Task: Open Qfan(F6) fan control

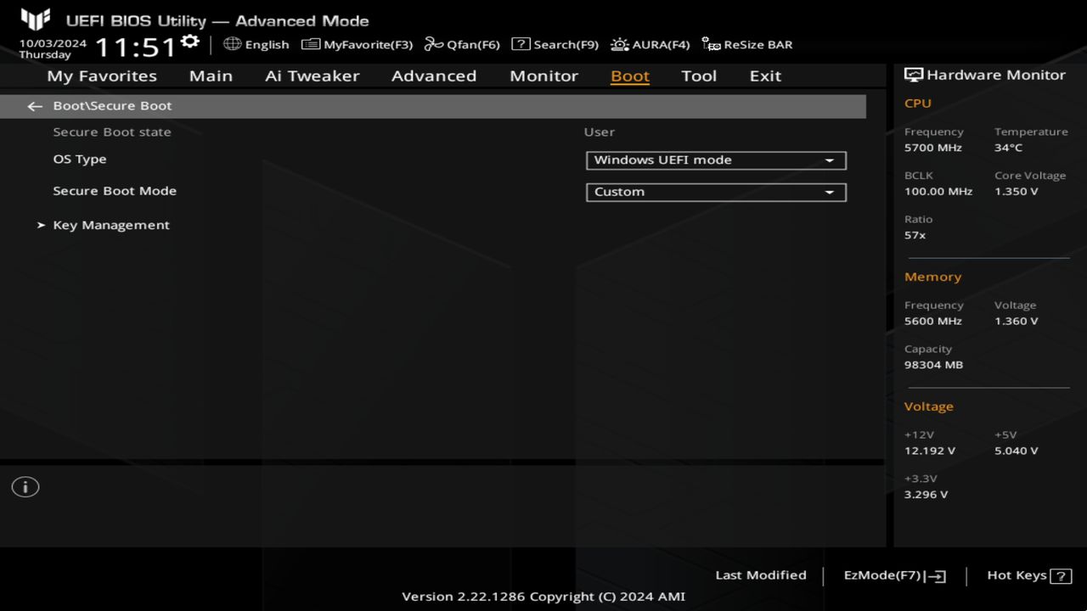Action: [462, 44]
